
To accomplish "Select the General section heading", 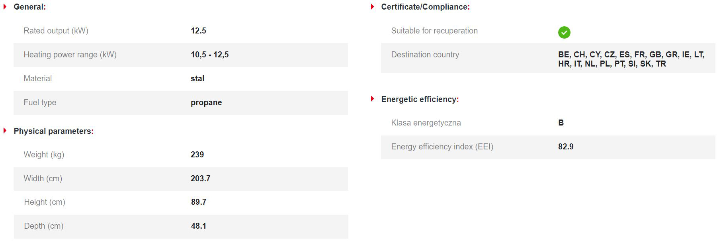I will (x=29, y=7).
